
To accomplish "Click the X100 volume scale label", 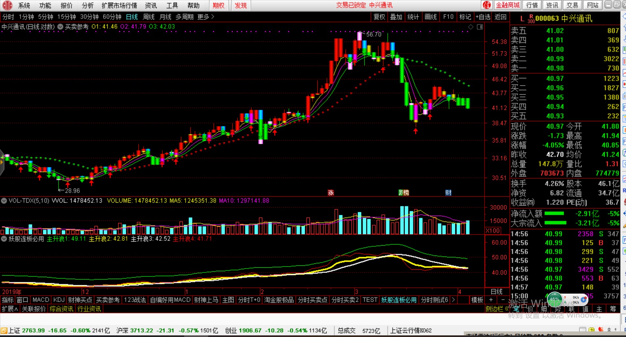I will pyautogui.click(x=493, y=230).
